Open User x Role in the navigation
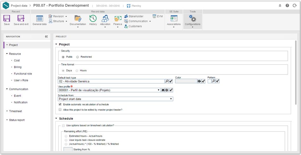Image resolution: width=301 pixels, height=155 pixels. pos(21,80)
